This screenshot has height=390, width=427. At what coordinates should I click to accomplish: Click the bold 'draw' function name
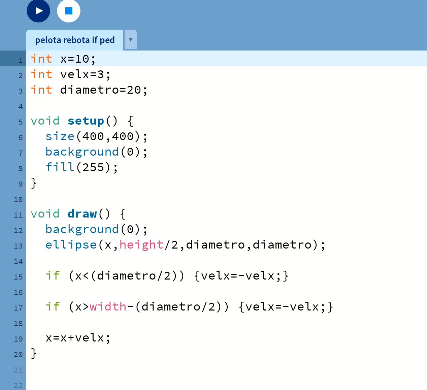coord(82,214)
